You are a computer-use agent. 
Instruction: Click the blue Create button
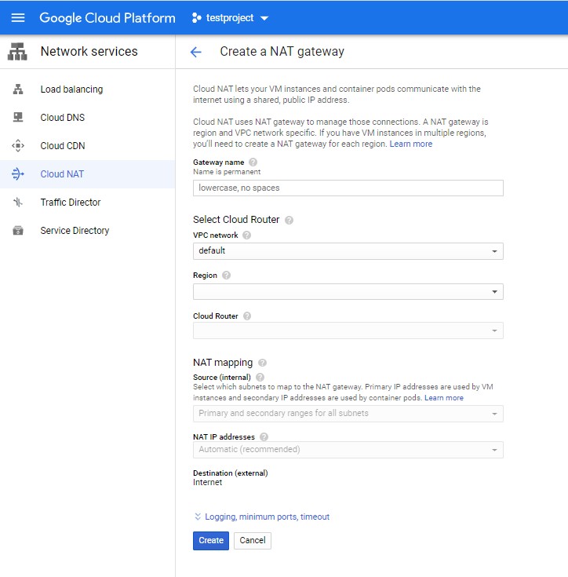[211, 541]
